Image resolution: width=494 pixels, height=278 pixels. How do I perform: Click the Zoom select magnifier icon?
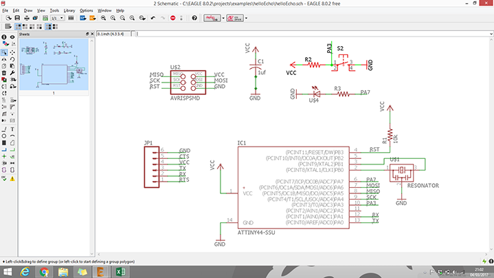[142, 18]
